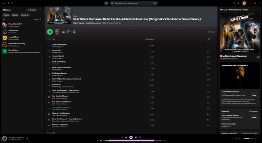Screen dimensions: 262x143
Task: Sort tracks by the Titel column header
Action: coord(53,39)
